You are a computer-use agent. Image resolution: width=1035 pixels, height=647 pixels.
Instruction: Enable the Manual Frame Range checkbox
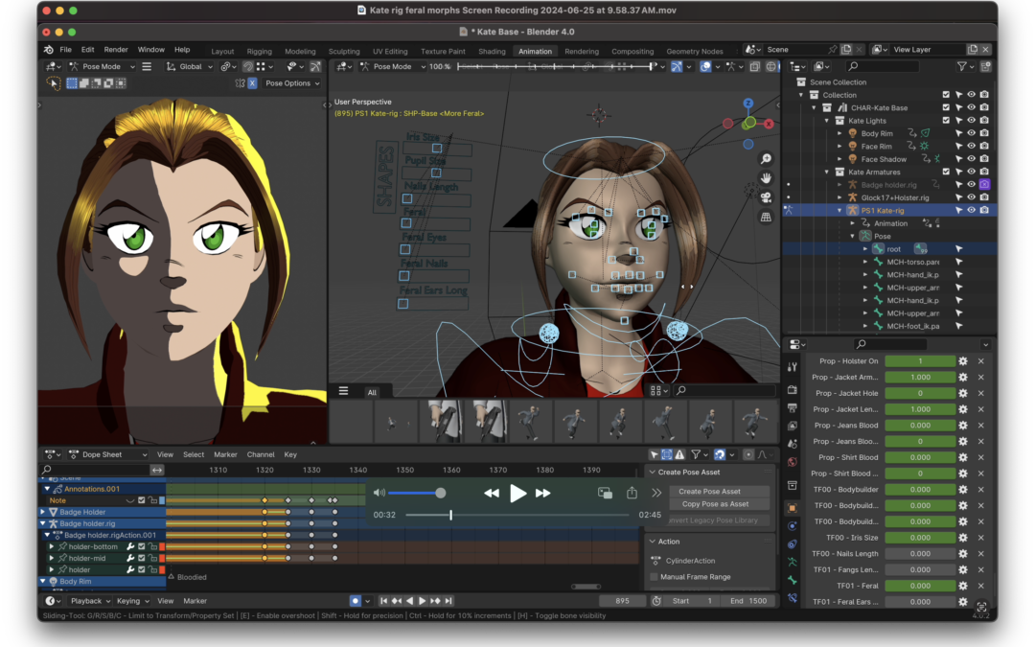[655, 577]
